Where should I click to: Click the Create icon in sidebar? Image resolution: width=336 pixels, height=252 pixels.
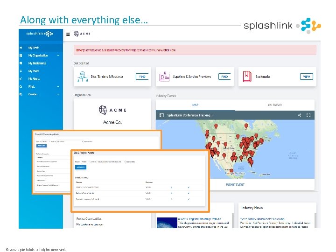click(21, 94)
